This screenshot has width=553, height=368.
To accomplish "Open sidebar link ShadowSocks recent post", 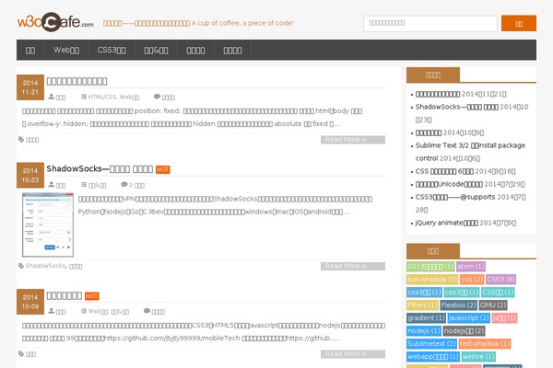I will [x=457, y=107].
